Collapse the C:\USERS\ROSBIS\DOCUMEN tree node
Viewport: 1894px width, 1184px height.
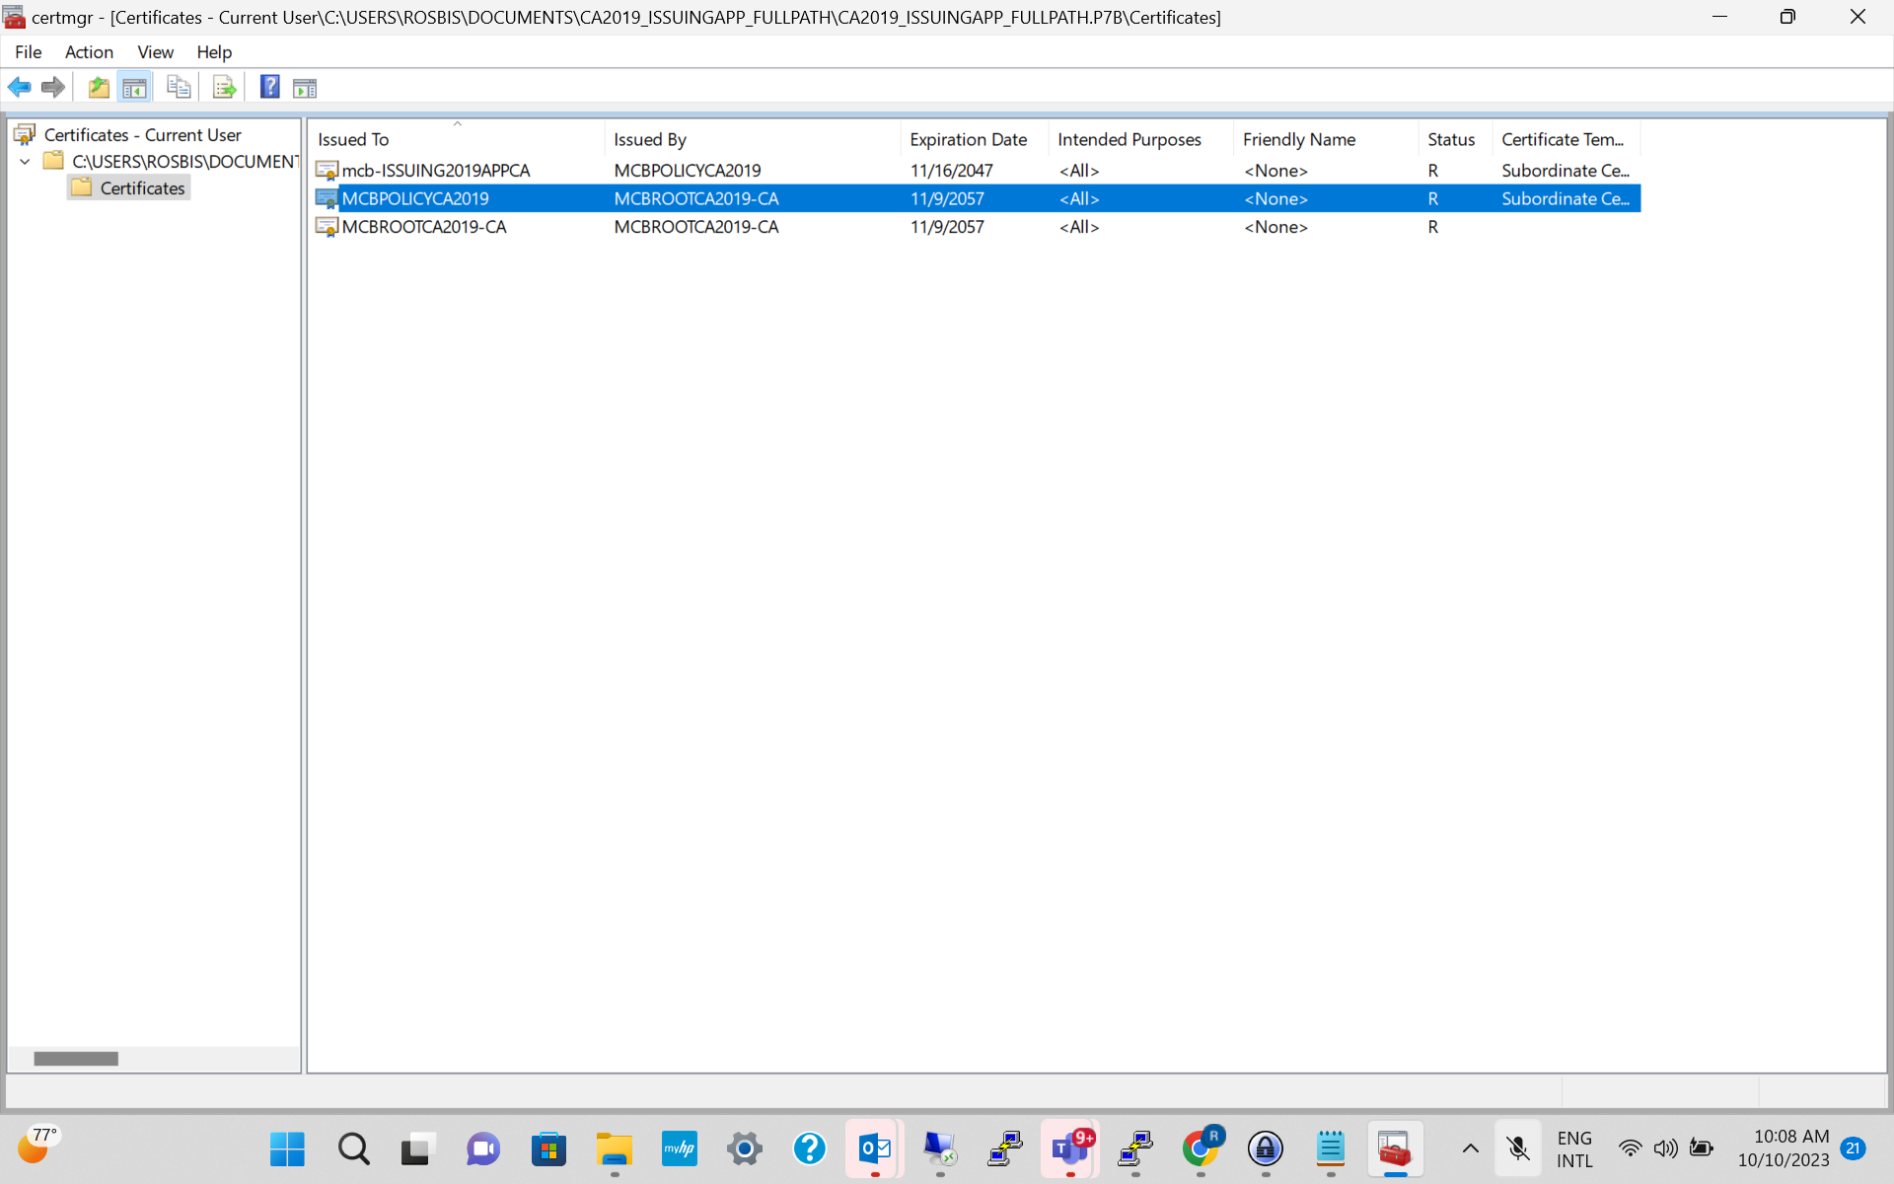(25, 162)
